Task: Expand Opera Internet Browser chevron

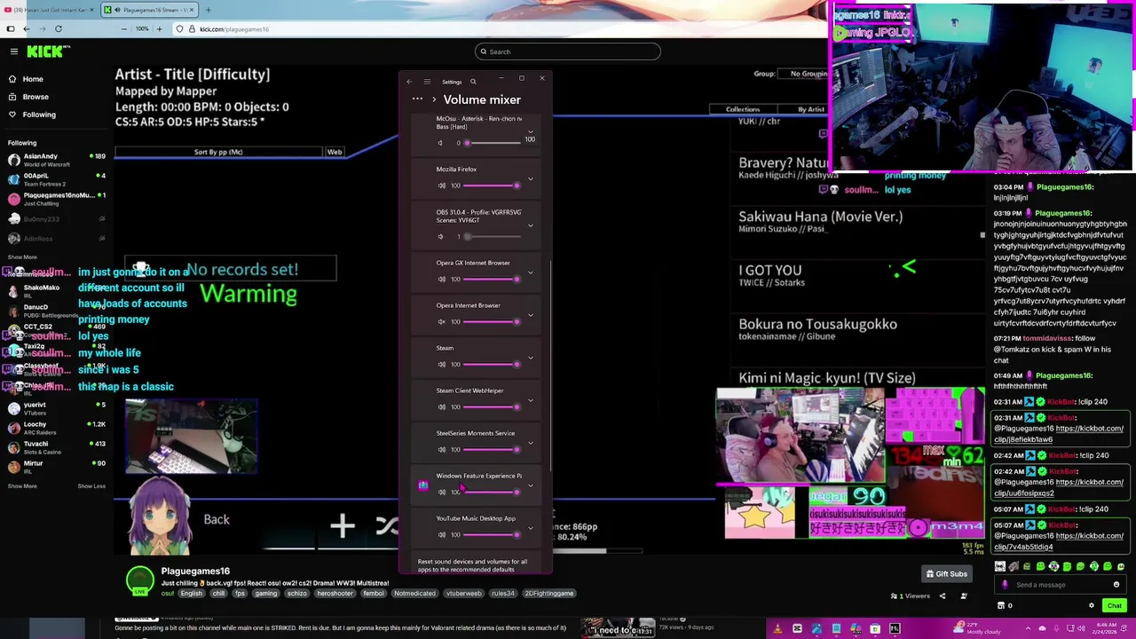Action: click(531, 314)
